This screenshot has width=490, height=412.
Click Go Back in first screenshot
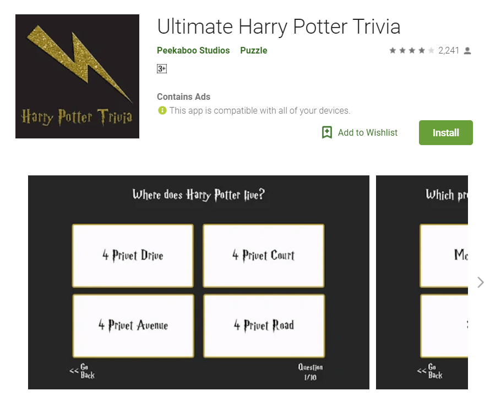coord(82,371)
